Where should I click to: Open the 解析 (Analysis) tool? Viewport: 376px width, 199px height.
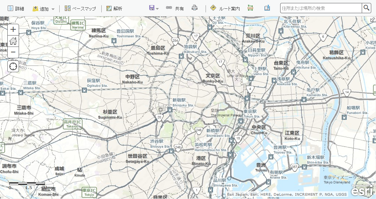114,8
